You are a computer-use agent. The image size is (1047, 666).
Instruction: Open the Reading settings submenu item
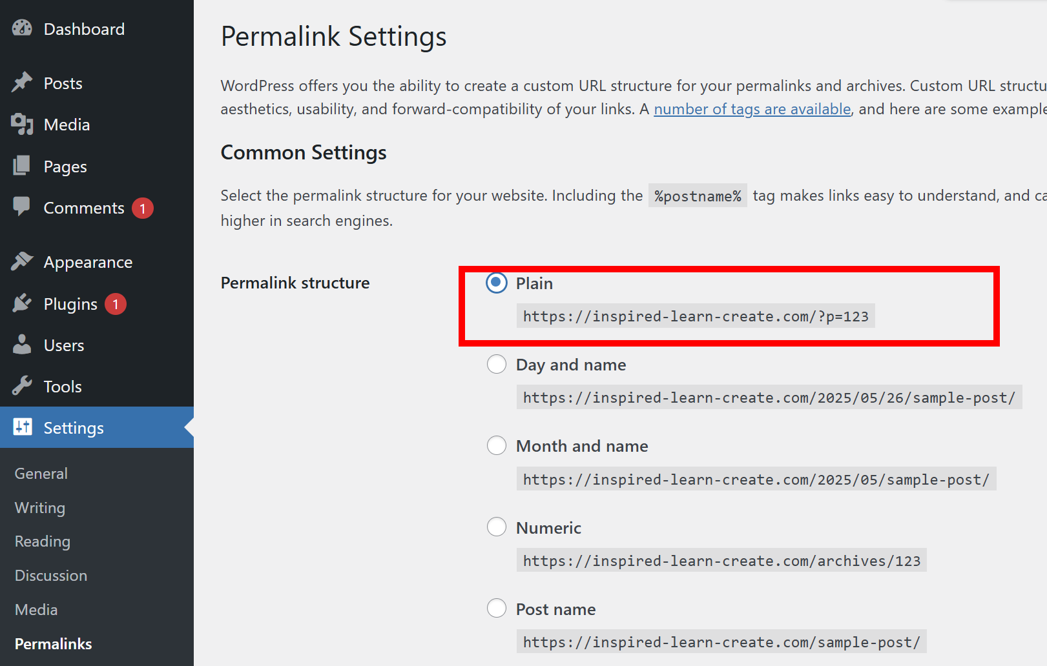[x=43, y=541]
